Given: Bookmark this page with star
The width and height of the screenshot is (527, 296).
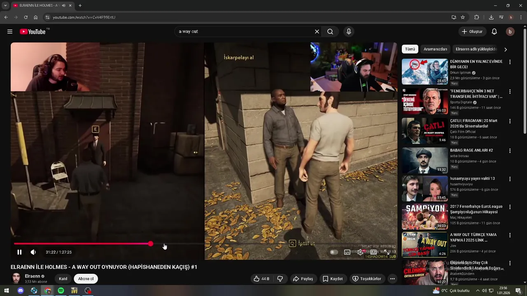Looking at the screenshot, I should 463,17.
